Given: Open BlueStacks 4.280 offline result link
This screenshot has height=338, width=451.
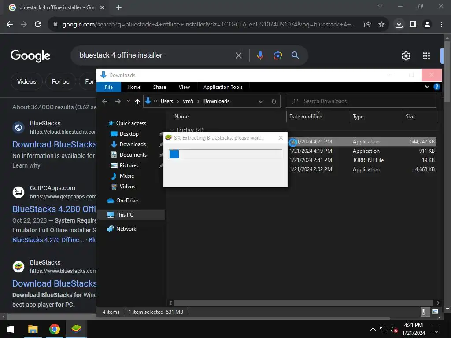Looking at the screenshot, I should (54, 209).
